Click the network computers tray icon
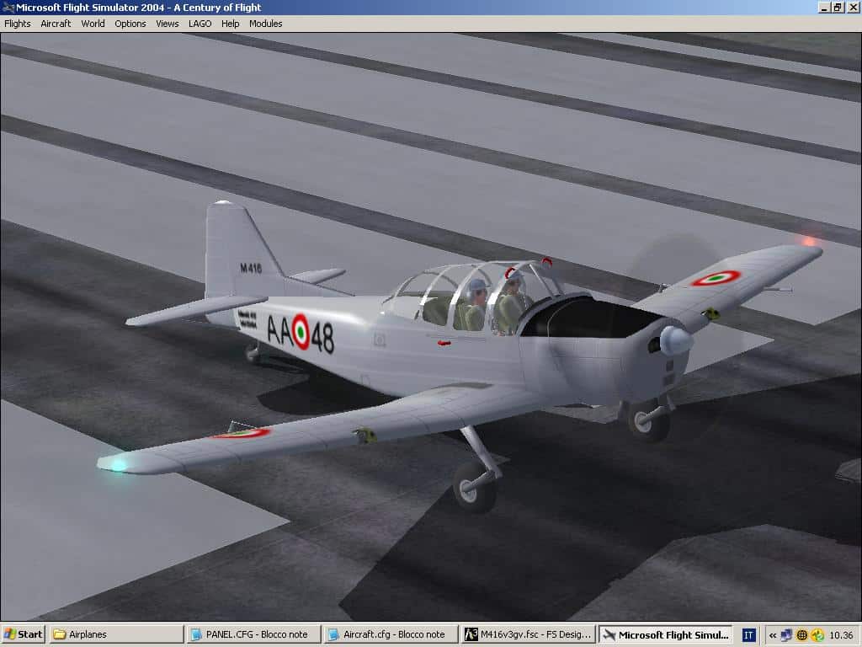Image resolution: width=862 pixels, height=647 pixels. pyautogui.click(x=786, y=635)
